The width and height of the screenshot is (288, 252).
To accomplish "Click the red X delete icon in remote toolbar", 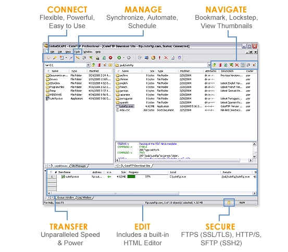I will point(237,65).
